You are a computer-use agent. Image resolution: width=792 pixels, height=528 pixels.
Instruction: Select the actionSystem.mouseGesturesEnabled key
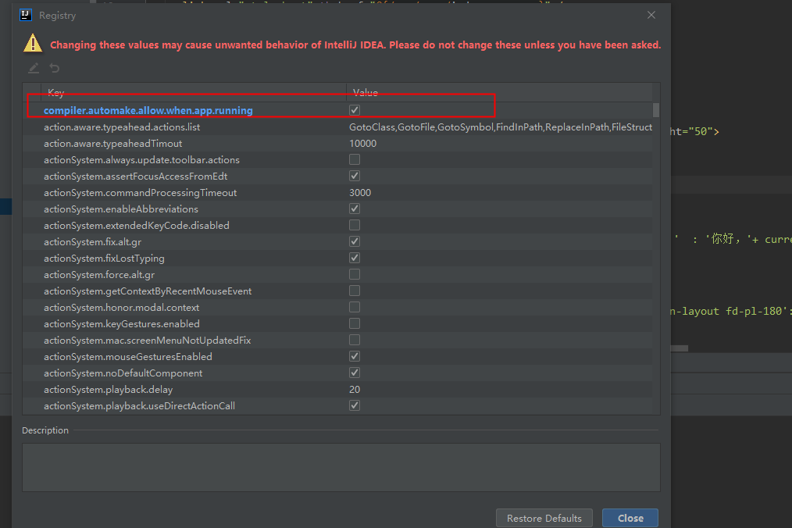pyautogui.click(x=128, y=357)
